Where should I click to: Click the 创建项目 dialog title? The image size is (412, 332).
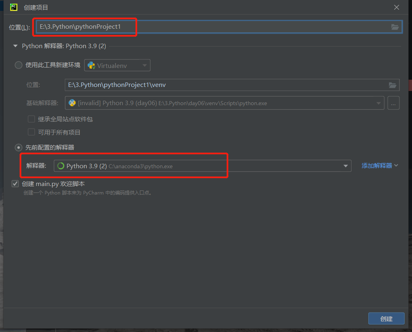point(36,8)
